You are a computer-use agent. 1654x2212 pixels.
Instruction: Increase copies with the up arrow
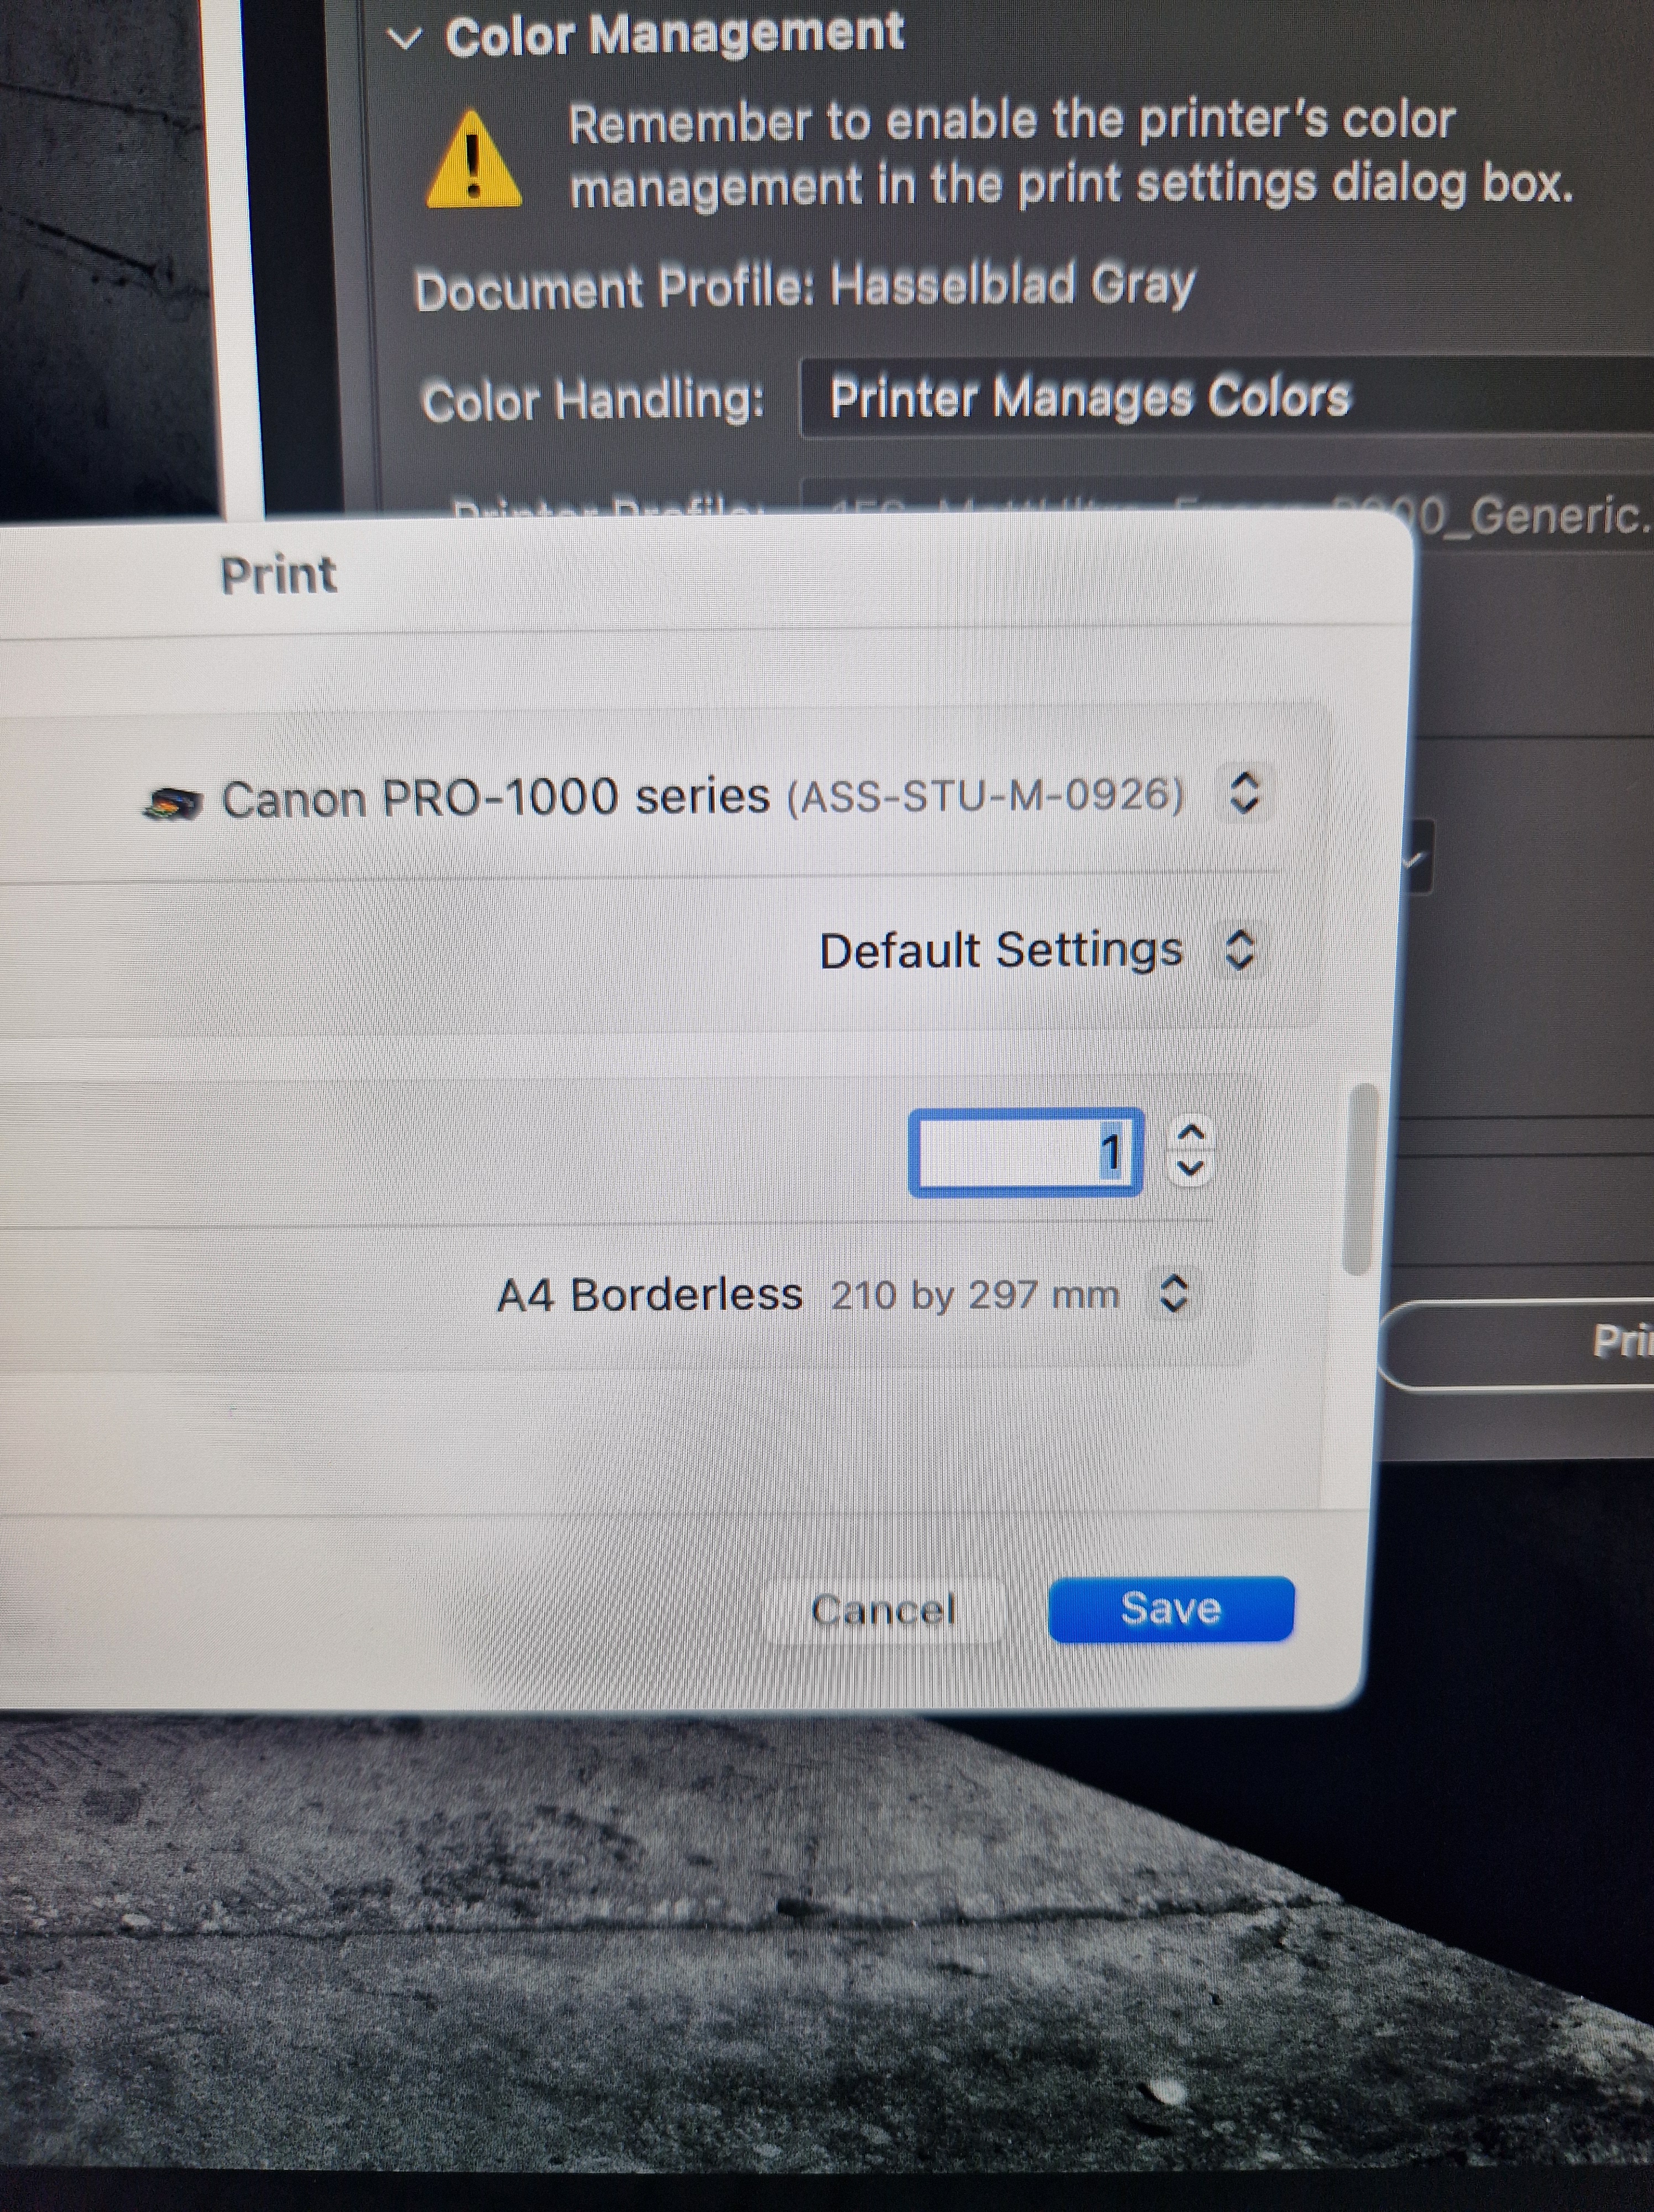pyautogui.click(x=1190, y=1132)
